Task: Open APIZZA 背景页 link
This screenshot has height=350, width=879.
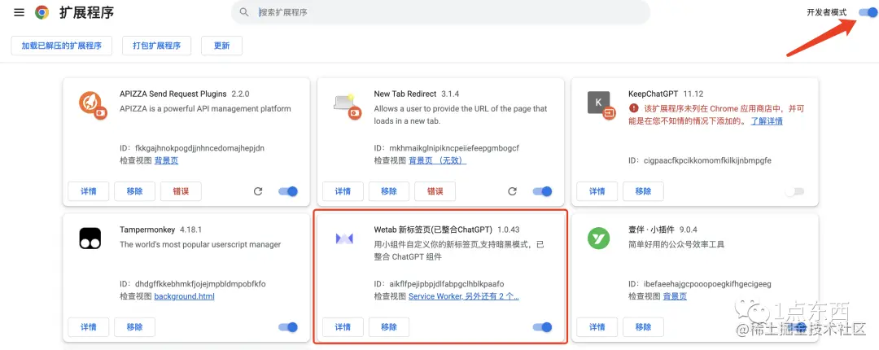Action: click(x=167, y=160)
